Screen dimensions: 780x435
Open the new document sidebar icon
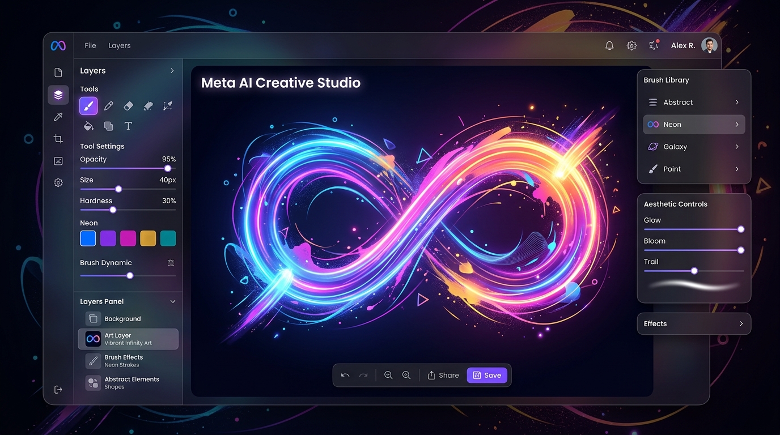point(58,72)
